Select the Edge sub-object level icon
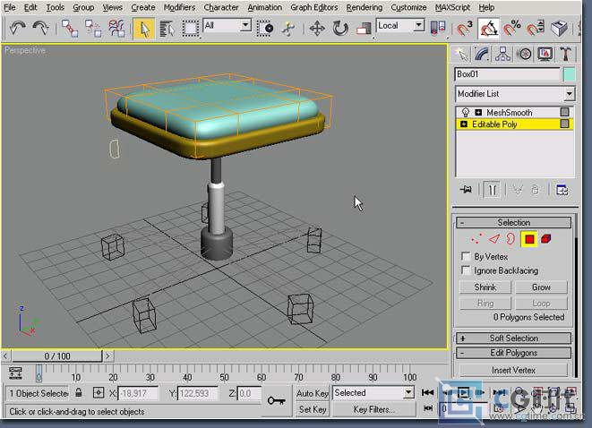This screenshot has width=592, height=428. [494, 239]
